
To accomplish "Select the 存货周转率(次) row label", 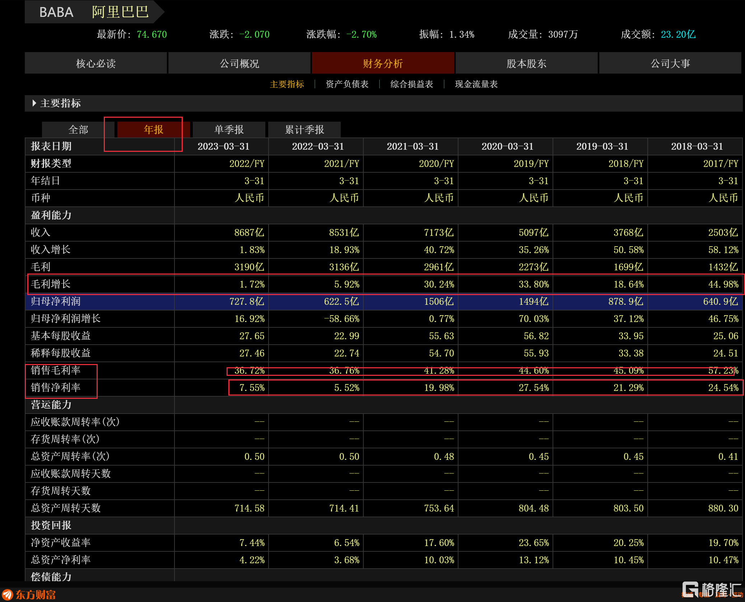I will click(65, 439).
